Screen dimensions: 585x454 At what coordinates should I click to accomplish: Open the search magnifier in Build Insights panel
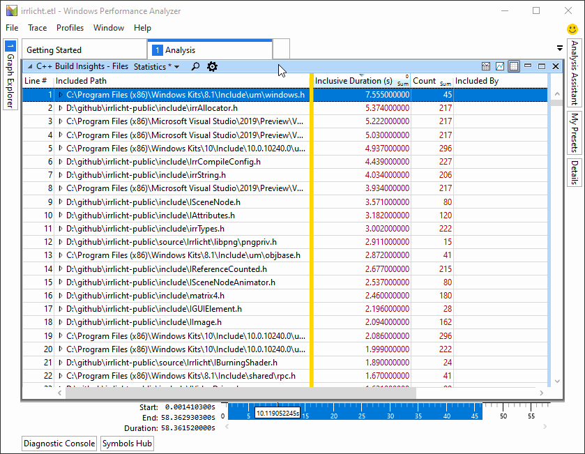[195, 66]
